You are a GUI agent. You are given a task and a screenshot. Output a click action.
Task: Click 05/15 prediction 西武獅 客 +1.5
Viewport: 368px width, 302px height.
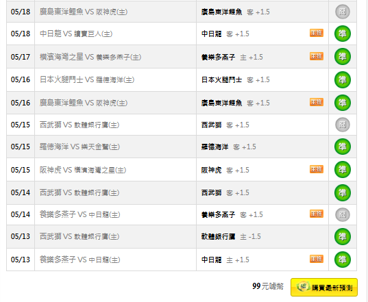225,125
